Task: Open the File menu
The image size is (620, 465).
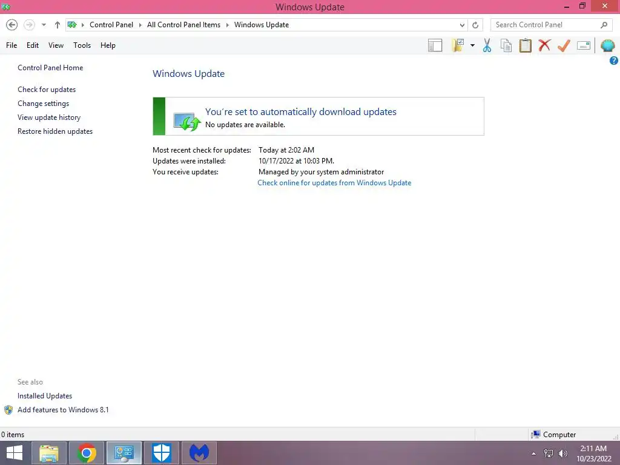Action: [x=12, y=45]
